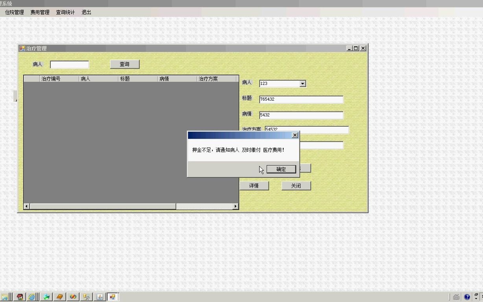The width and height of the screenshot is (483, 302).
Task: Click the 查询 search button
Action: pyautogui.click(x=125, y=64)
